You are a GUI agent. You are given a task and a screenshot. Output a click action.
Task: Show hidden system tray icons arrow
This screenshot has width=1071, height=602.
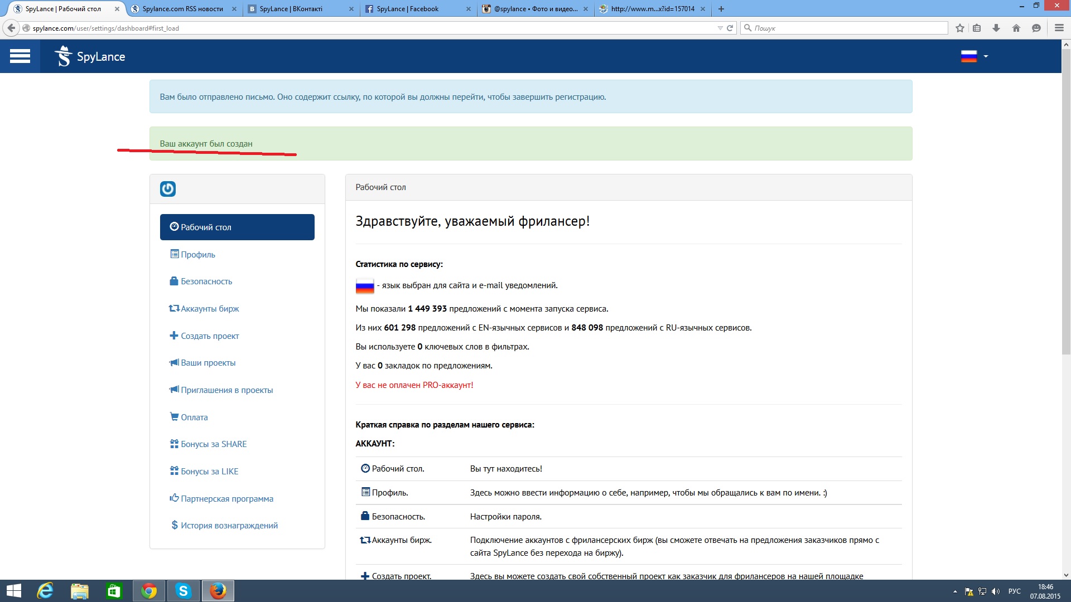coord(955,591)
